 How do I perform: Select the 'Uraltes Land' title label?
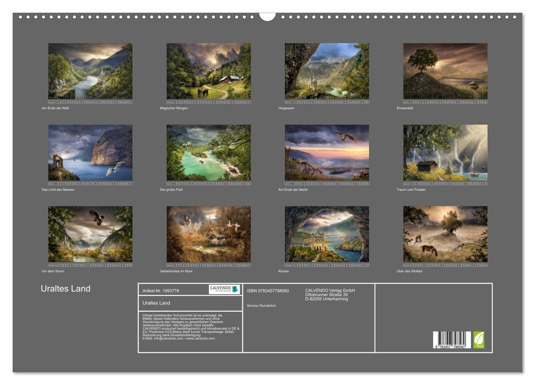[x=66, y=288]
